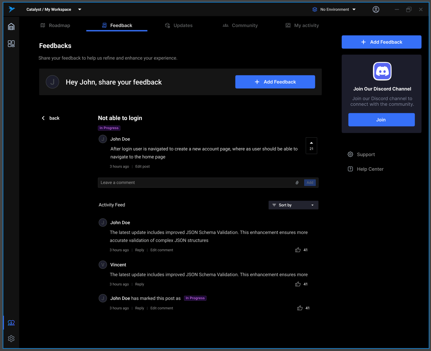Viewport: 431px width, 351px height.
Task: Click the Catalyst bird logo
Action: coord(11,9)
